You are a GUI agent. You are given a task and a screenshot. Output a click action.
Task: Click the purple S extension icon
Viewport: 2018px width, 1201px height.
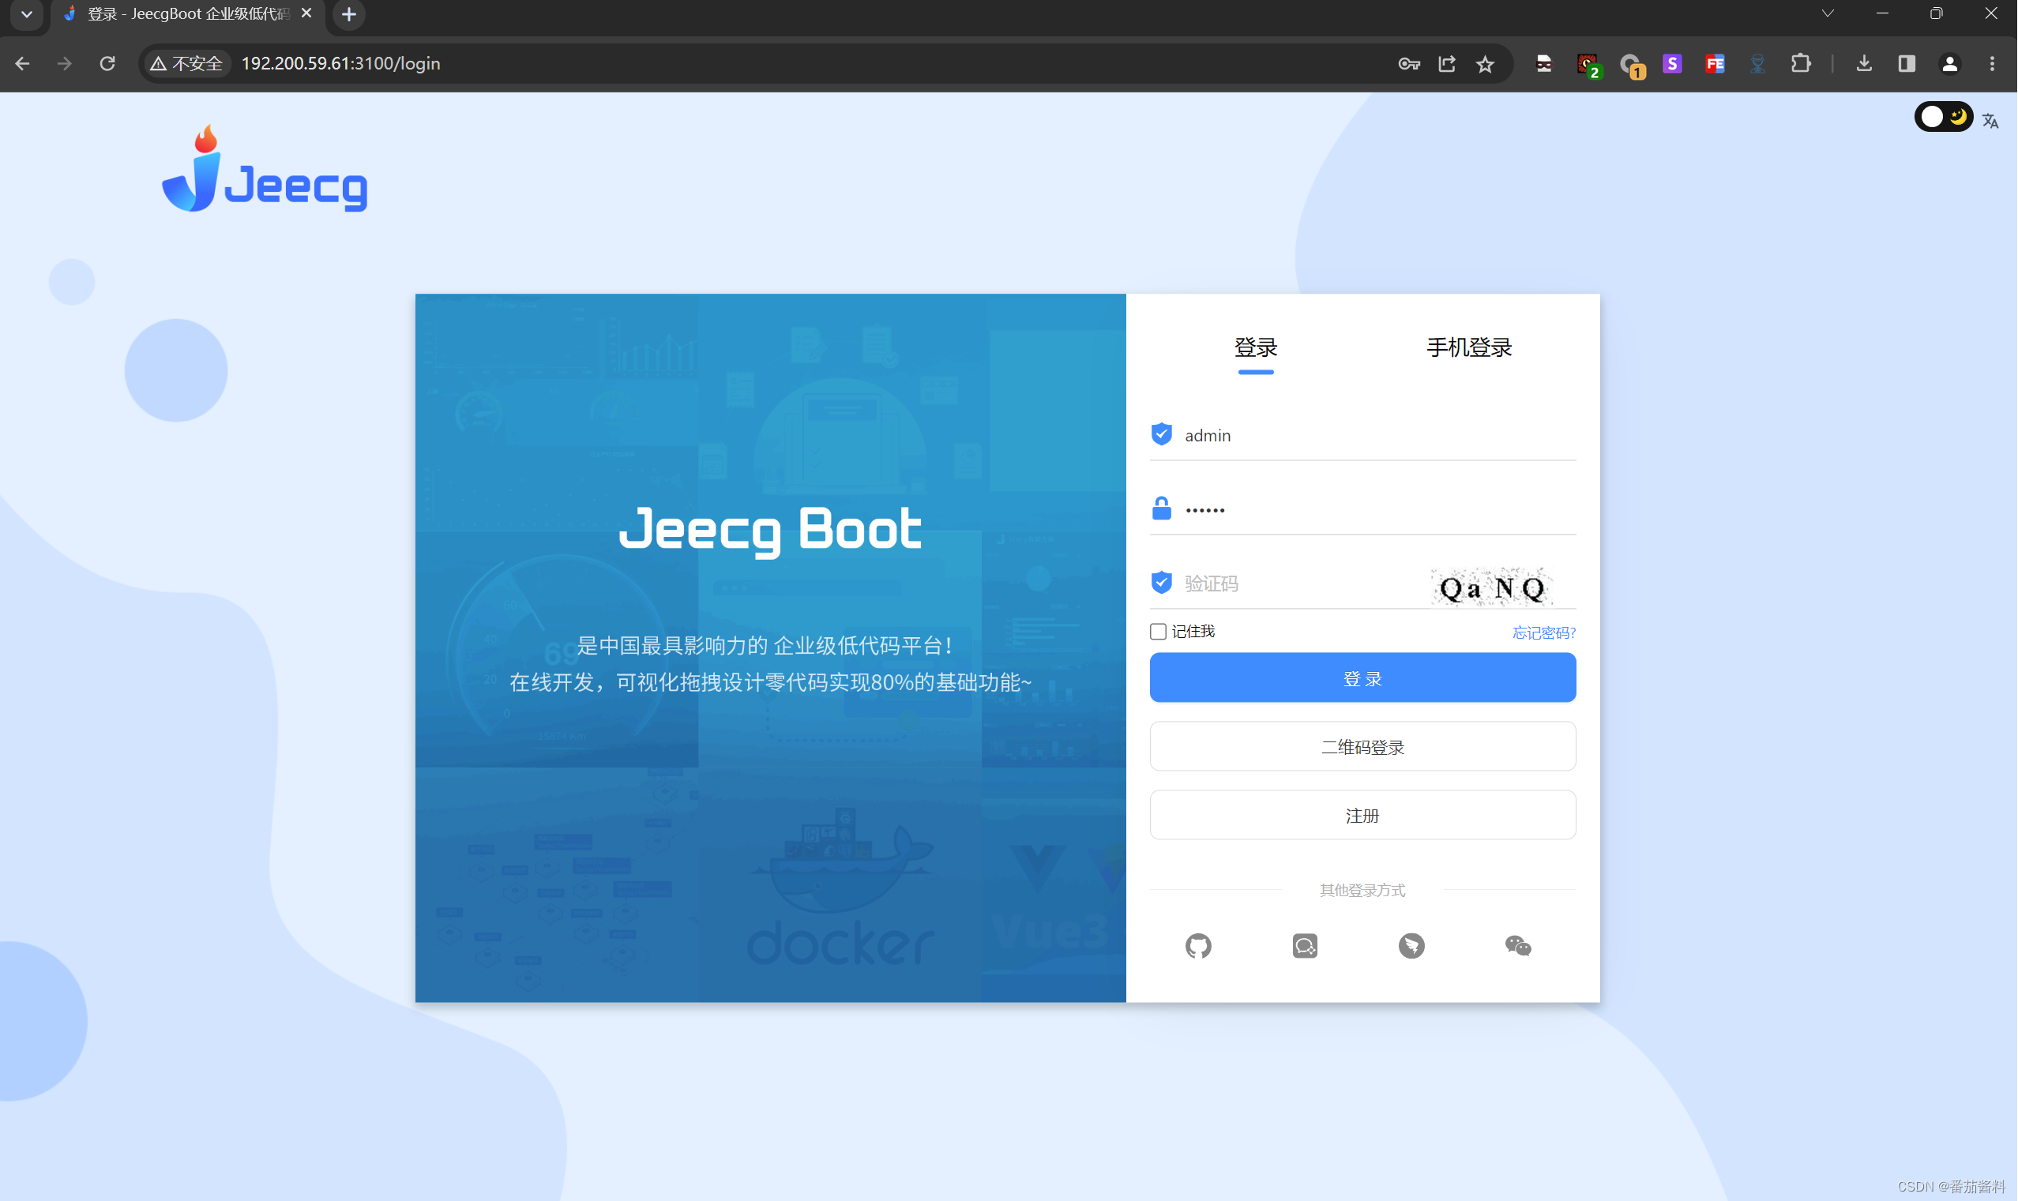[1672, 63]
